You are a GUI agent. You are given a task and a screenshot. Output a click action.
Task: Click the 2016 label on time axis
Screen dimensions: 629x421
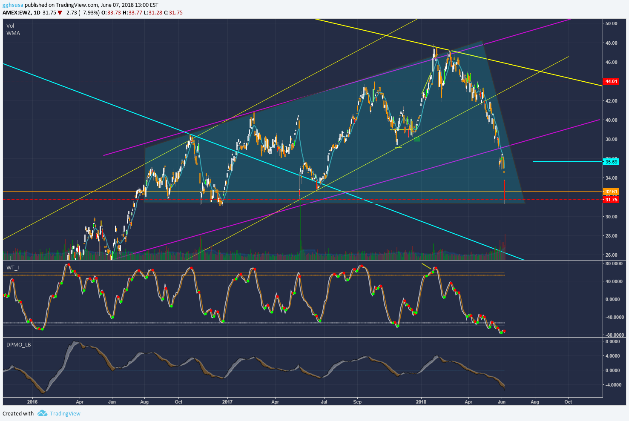click(x=32, y=402)
